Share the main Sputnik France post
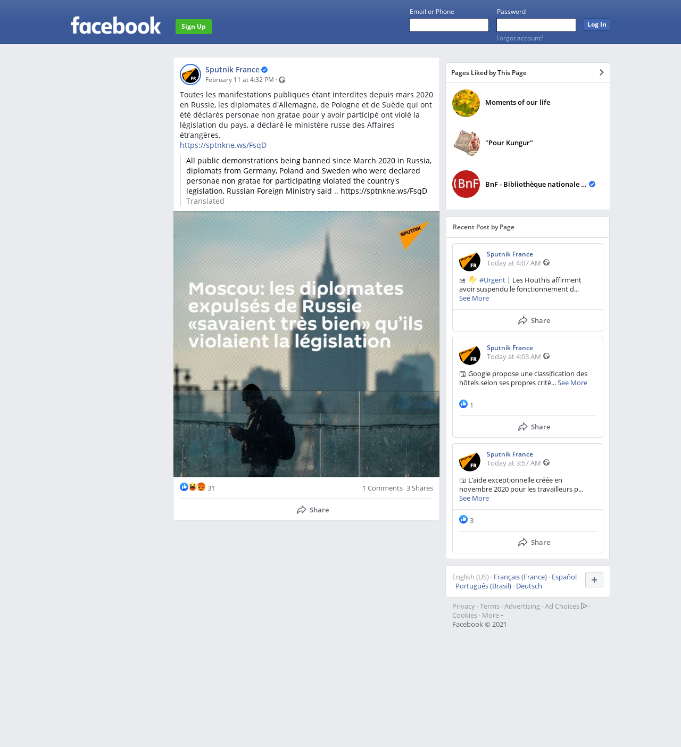 pos(313,510)
